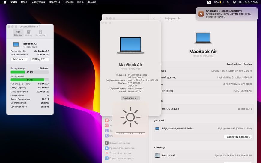Open Spotlight search icon

(x=229, y=2)
